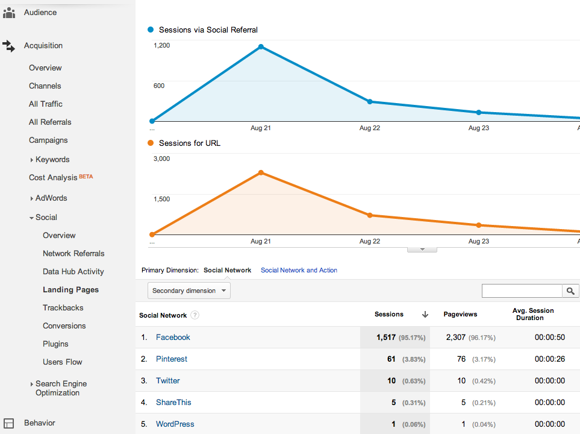Open the Social Network column help icon
Viewport: 580px width, 434px height.
(194, 315)
